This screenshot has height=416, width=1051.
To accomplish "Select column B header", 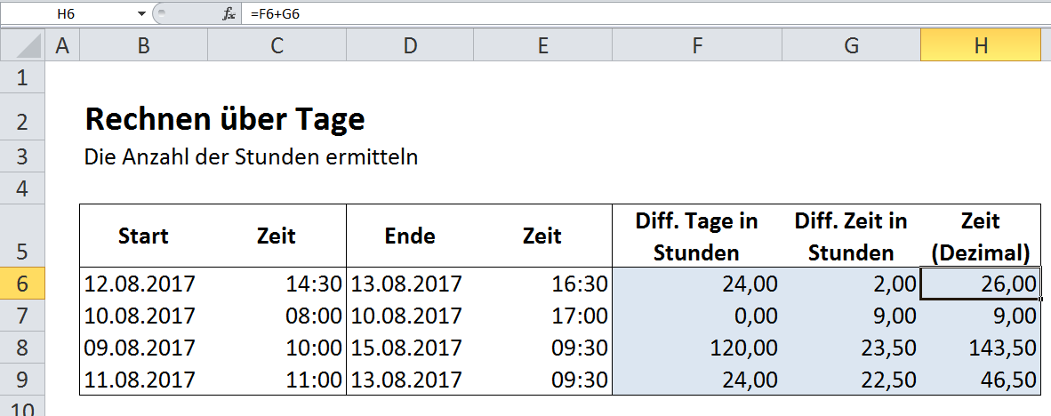I will tap(143, 45).
